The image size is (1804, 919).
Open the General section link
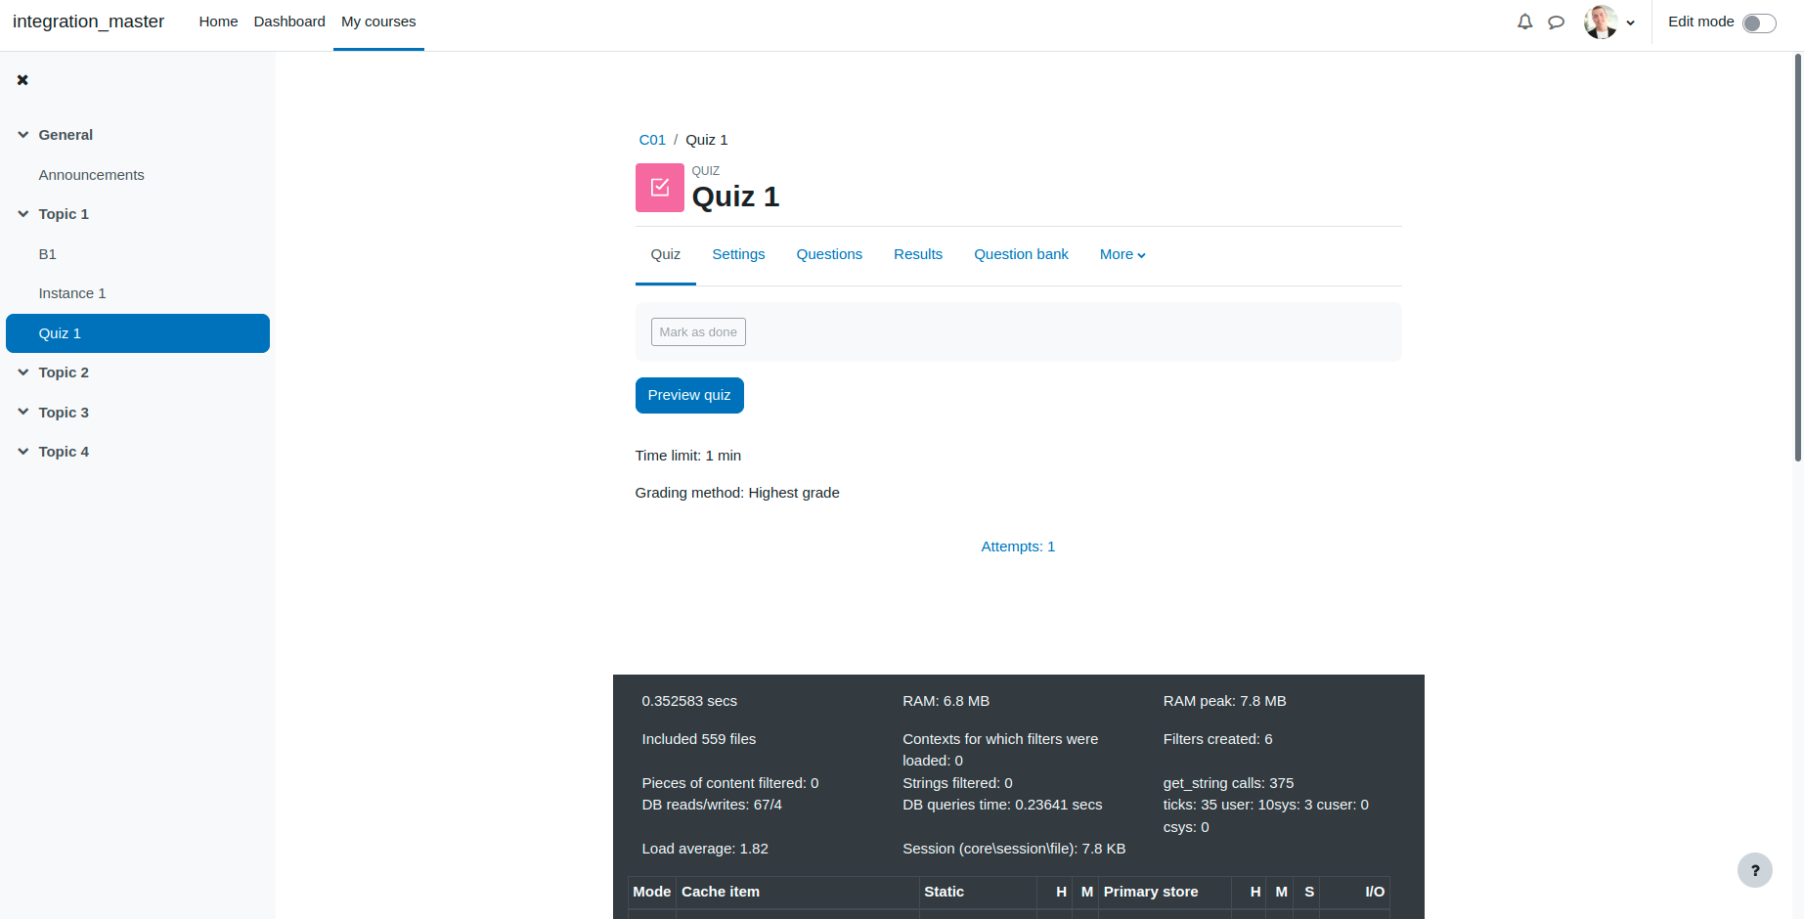coord(66,135)
